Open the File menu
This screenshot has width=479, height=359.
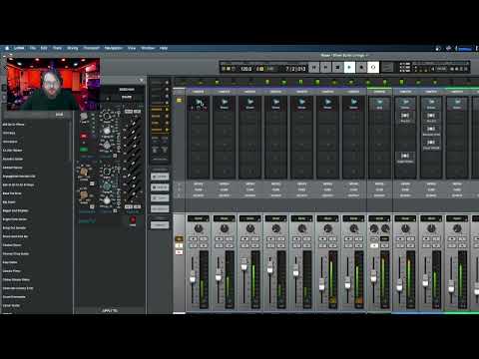click(33, 48)
